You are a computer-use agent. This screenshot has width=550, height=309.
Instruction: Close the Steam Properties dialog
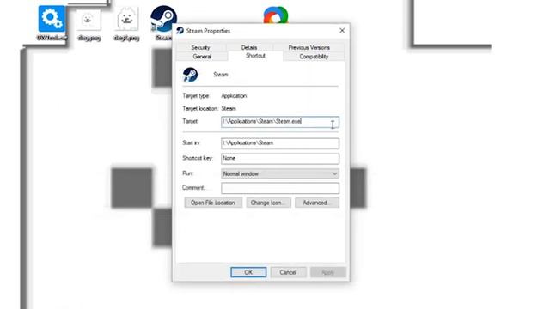(342, 31)
